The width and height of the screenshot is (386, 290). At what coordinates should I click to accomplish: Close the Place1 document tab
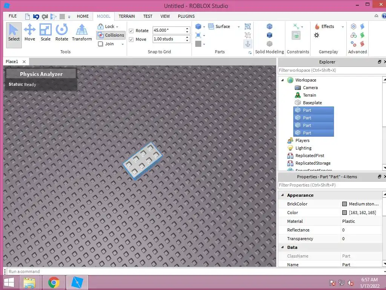pyautogui.click(x=24, y=62)
